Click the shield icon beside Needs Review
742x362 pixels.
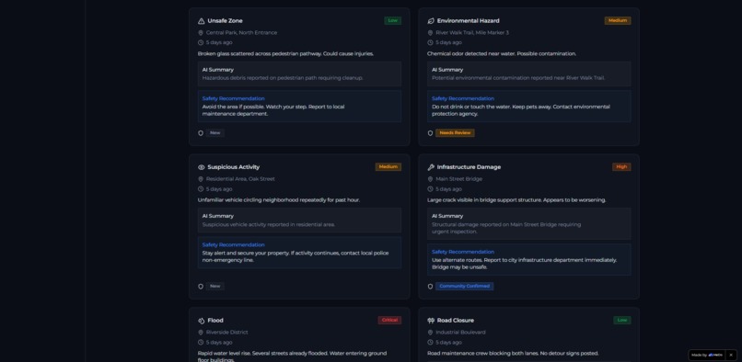click(430, 133)
